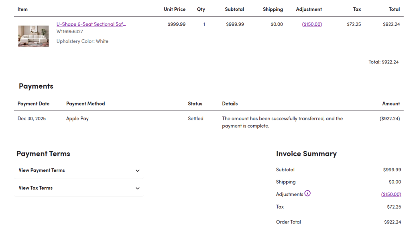Expand the View Payment Terms section
Image resolution: width=411 pixels, height=227 pixels.
[42, 170]
